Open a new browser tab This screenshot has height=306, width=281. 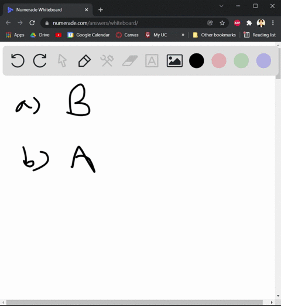coord(101,10)
